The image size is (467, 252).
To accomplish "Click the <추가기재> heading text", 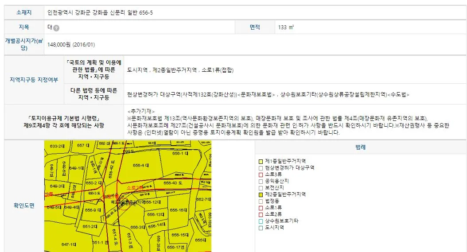I will click(x=141, y=112).
